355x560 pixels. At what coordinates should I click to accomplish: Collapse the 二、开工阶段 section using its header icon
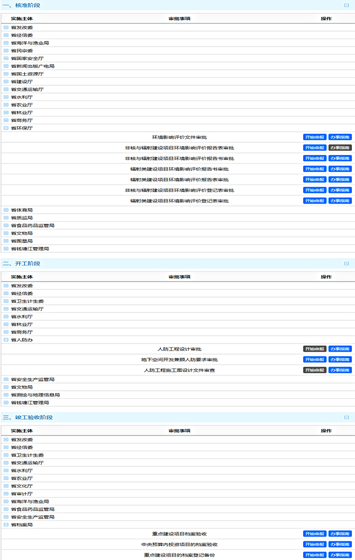(x=346, y=263)
